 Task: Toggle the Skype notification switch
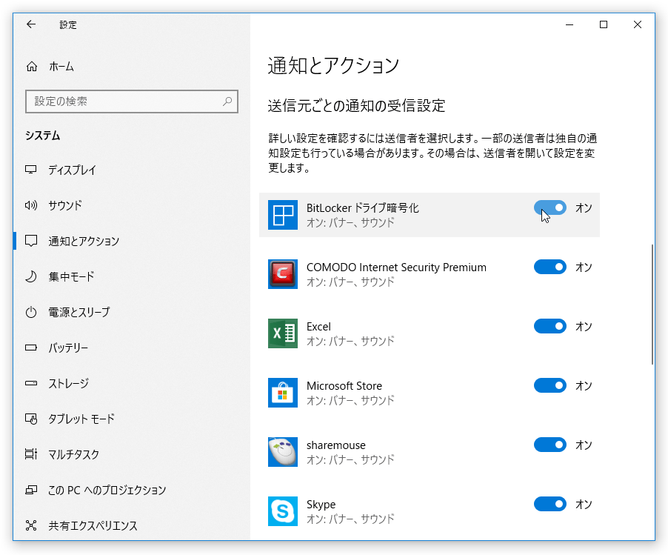point(550,504)
